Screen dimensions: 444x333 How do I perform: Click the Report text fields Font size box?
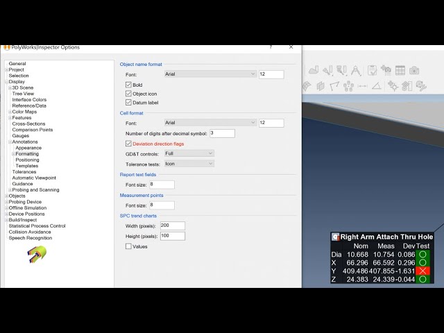coord(162,185)
